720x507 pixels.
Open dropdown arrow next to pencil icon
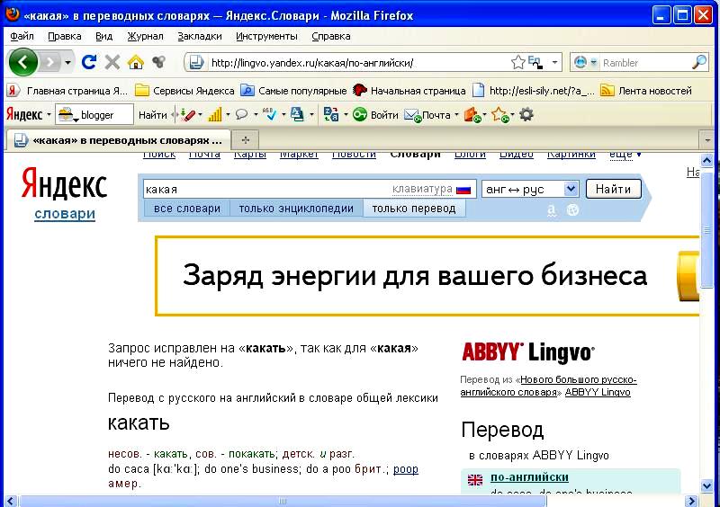[200, 115]
